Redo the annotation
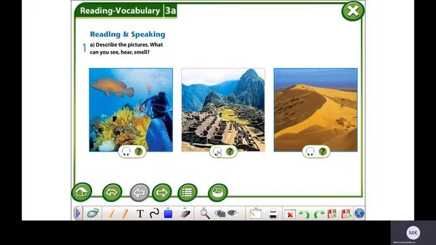This screenshot has height=245, width=436. point(318,214)
